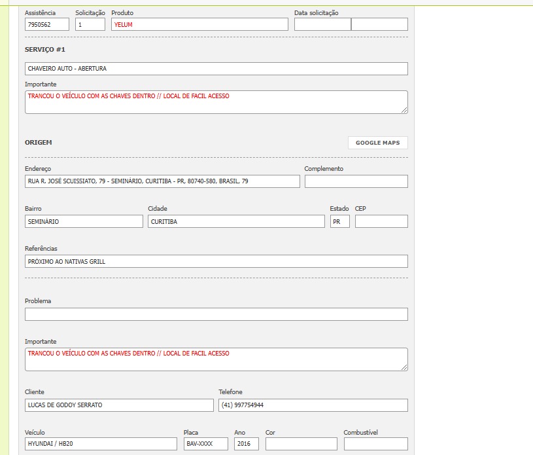
Task: Click the Google Maps button
Action: [377, 143]
